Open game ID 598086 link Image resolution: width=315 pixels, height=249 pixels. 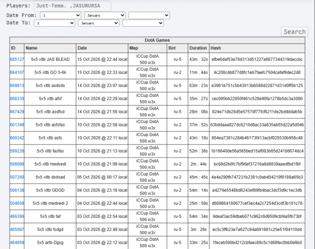(x=17, y=164)
